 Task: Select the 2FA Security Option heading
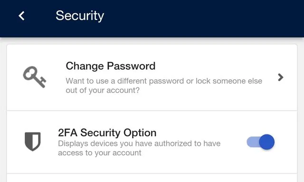click(x=107, y=133)
